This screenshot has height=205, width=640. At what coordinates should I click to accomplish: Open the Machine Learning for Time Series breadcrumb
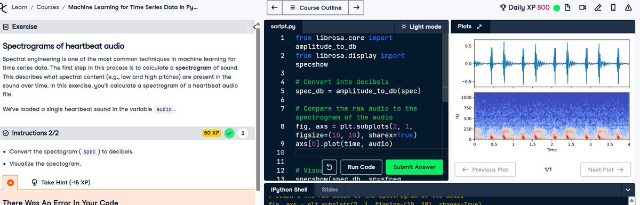[133, 8]
